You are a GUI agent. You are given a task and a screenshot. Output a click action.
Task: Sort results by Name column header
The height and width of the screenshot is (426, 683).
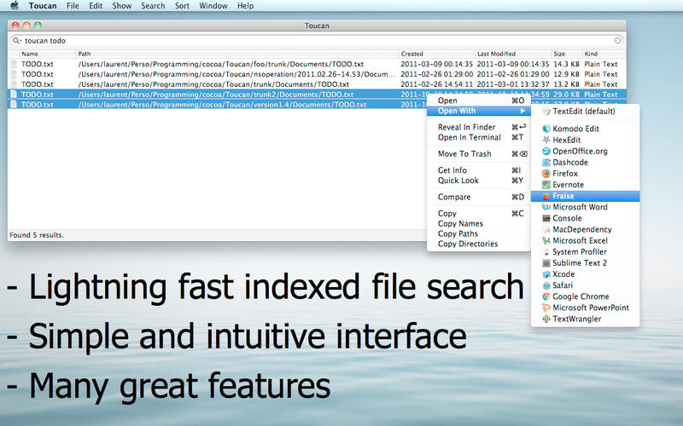click(48, 54)
